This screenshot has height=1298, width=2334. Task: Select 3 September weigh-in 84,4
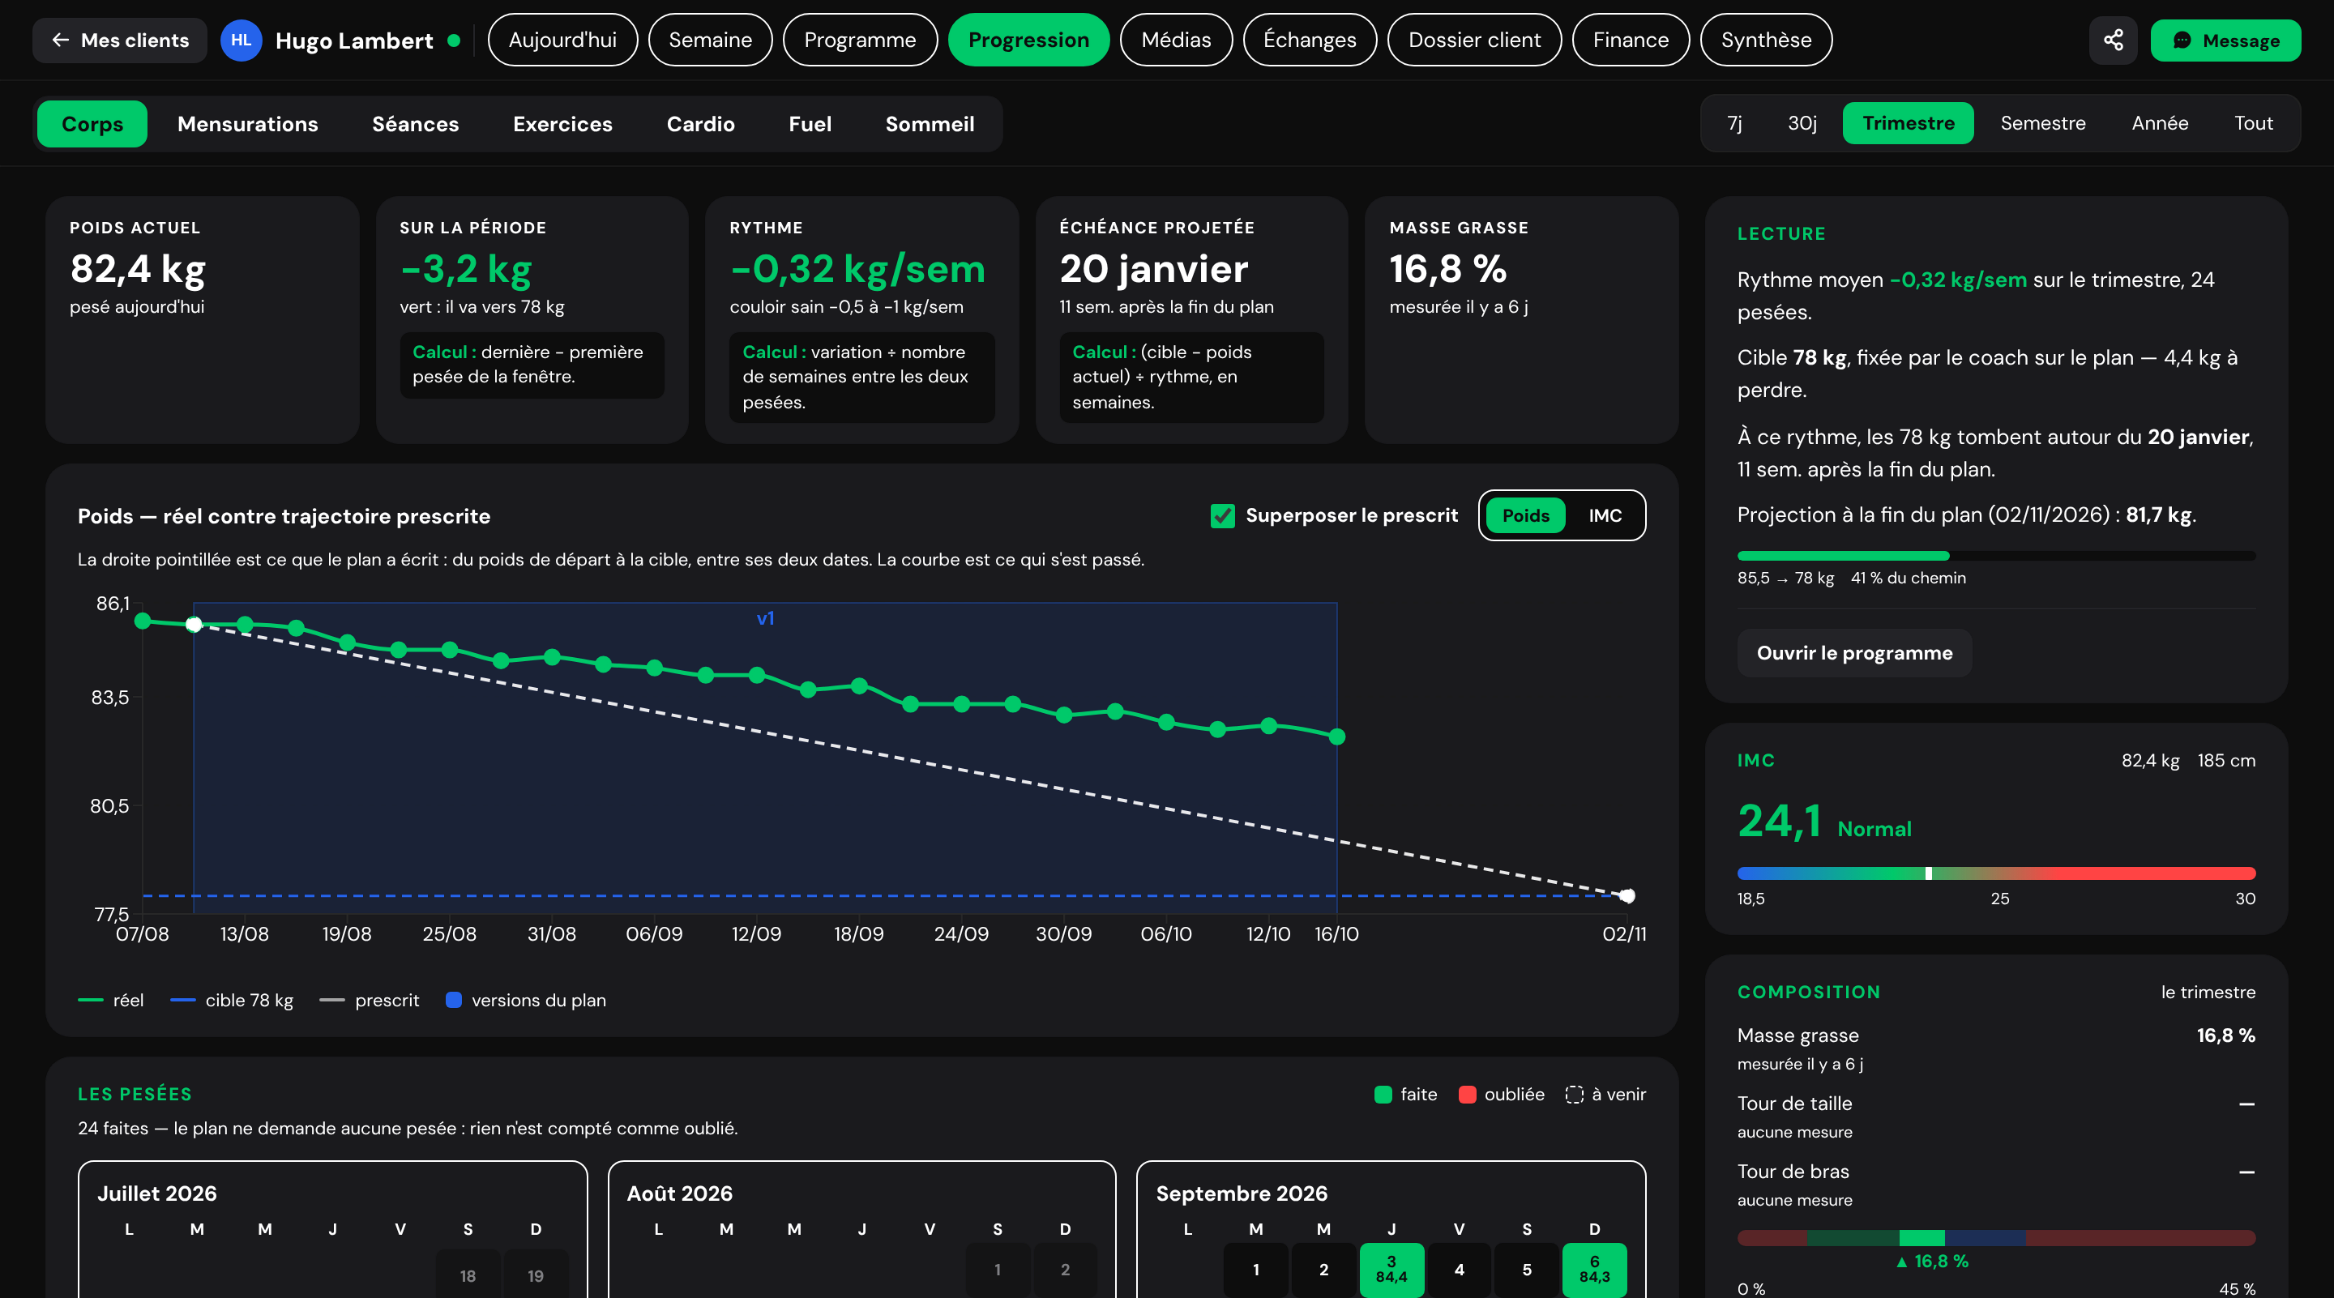1391,1269
